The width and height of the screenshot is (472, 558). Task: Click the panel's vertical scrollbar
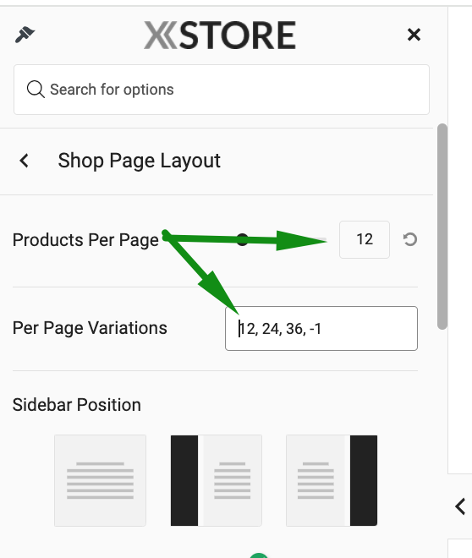click(x=442, y=227)
